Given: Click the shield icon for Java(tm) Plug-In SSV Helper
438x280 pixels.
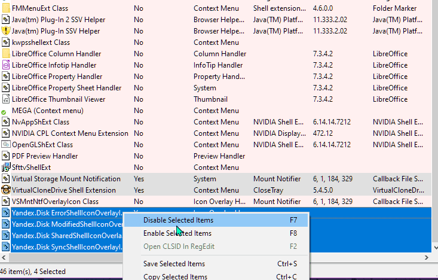Looking at the screenshot, I should pyautogui.click(x=5, y=31).
